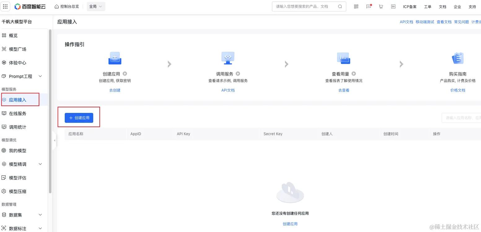Open 文档 in the top bar
The height and width of the screenshot is (232, 481).
coord(443,7)
